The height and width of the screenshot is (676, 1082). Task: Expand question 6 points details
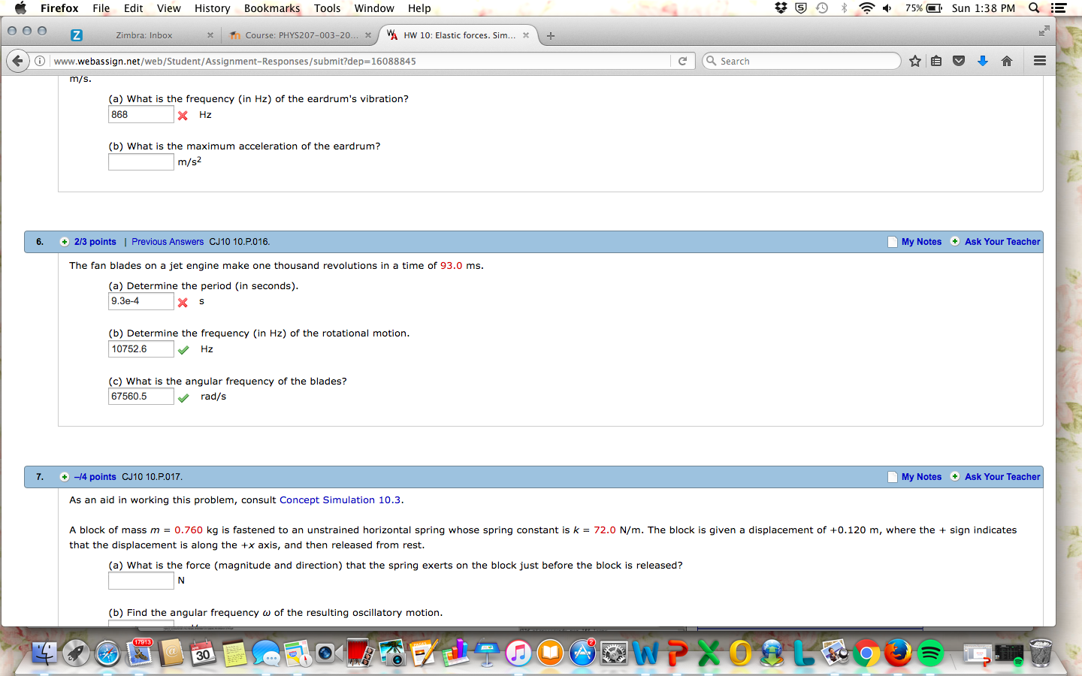click(65, 242)
